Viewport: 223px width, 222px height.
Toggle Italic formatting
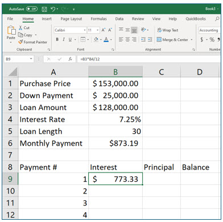(x=64, y=39)
